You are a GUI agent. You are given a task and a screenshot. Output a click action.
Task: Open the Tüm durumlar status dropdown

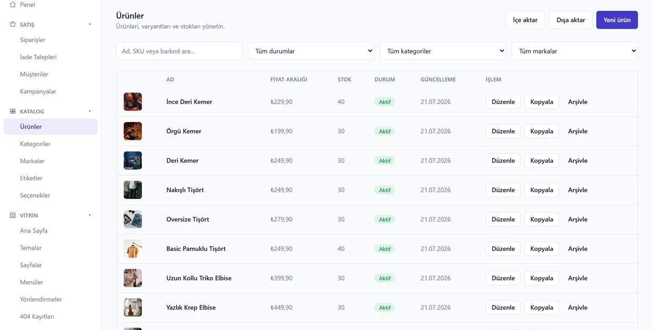(x=311, y=51)
